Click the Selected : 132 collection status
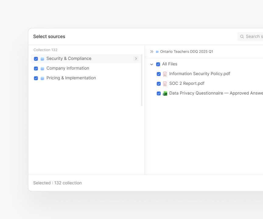Viewport: 263px width, 219px height. pyautogui.click(x=58, y=183)
